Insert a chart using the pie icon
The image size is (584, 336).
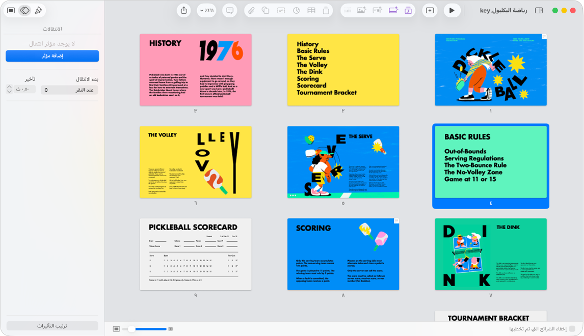coord(296,10)
